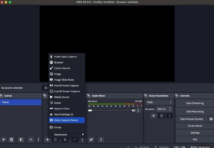Toggle Studio Mode
This screenshot has width=214, height=148.
(x=195, y=126)
